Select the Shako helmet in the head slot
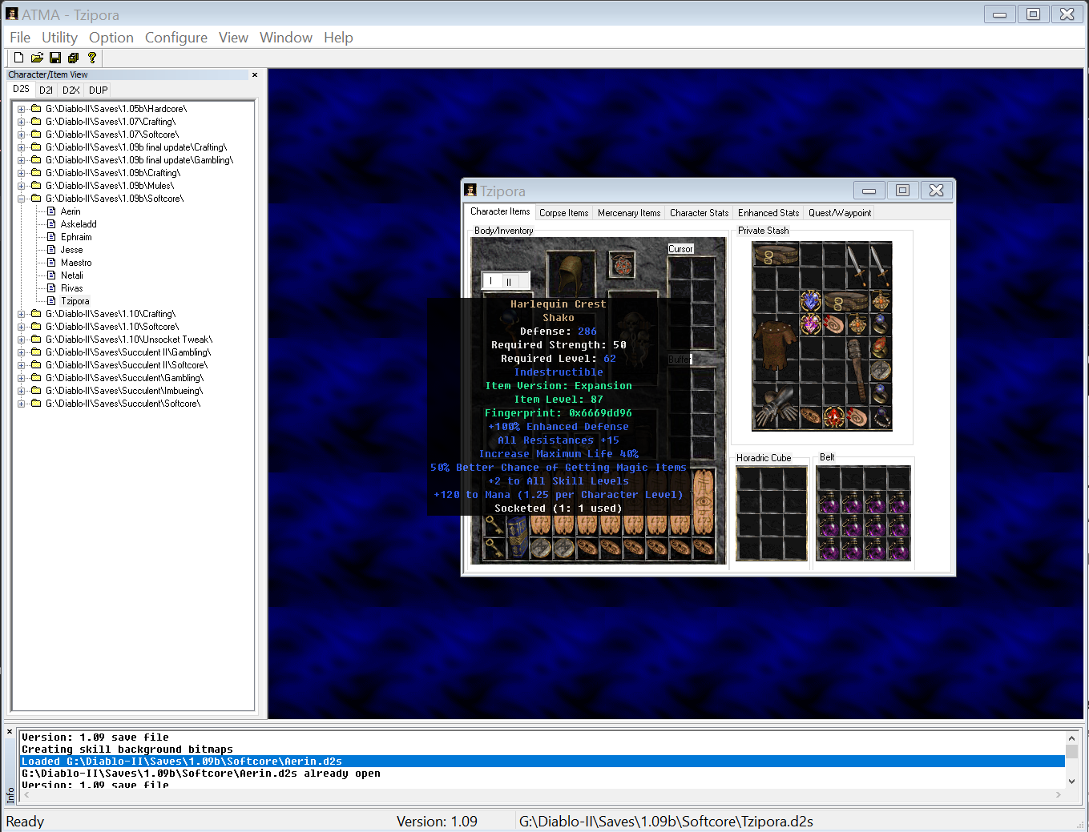This screenshot has width=1089, height=832. 571,275
